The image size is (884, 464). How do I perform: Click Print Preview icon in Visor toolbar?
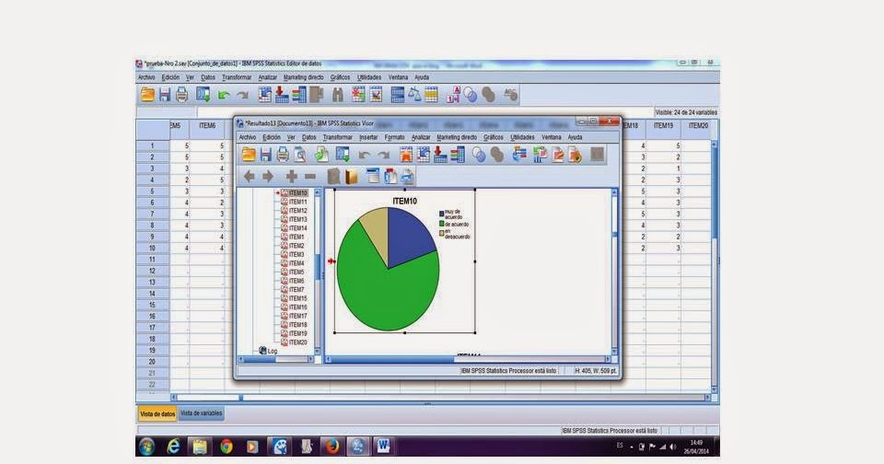300,155
